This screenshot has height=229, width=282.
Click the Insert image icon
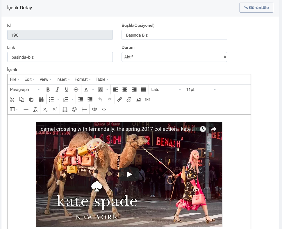(138, 99)
